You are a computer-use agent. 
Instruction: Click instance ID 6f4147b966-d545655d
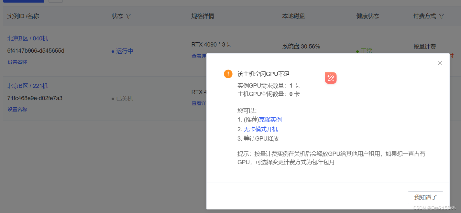click(36, 51)
